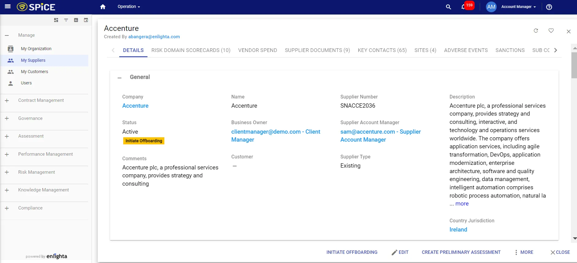Go to the home page icon
The height and width of the screenshot is (263, 577).
(x=103, y=7)
